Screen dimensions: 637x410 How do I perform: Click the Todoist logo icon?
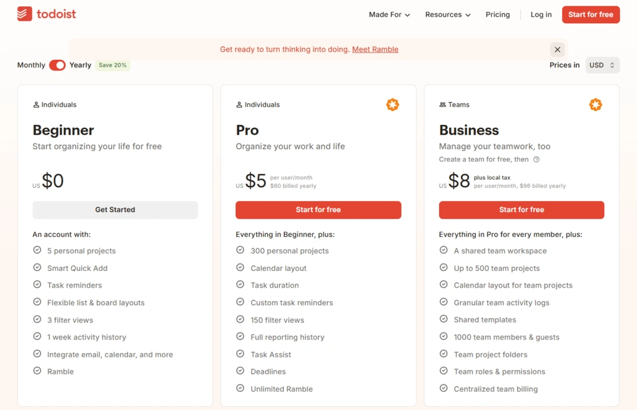[24, 14]
